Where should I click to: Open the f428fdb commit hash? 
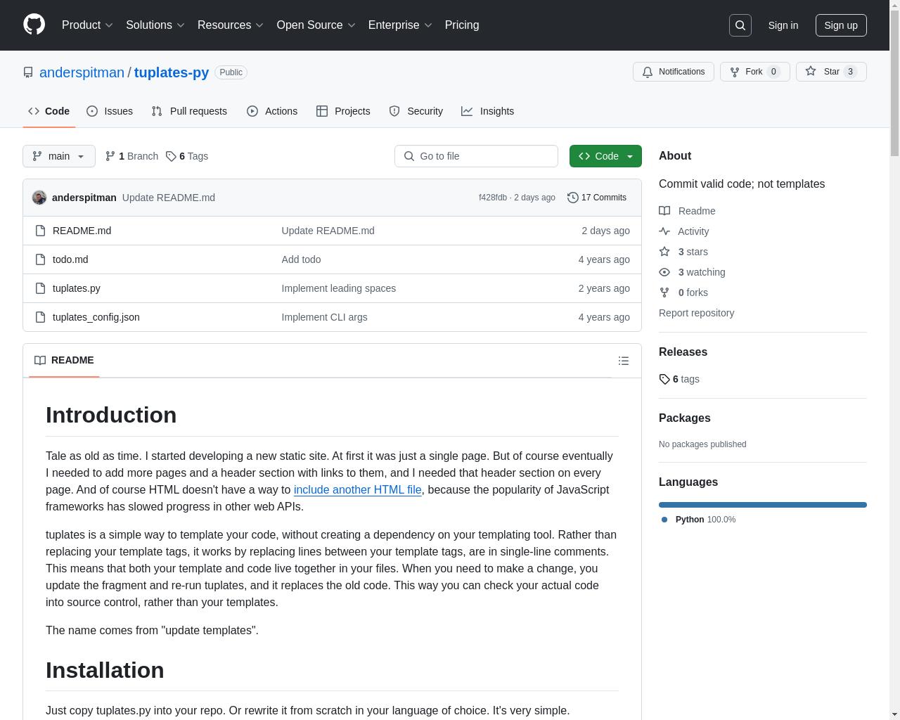493,198
